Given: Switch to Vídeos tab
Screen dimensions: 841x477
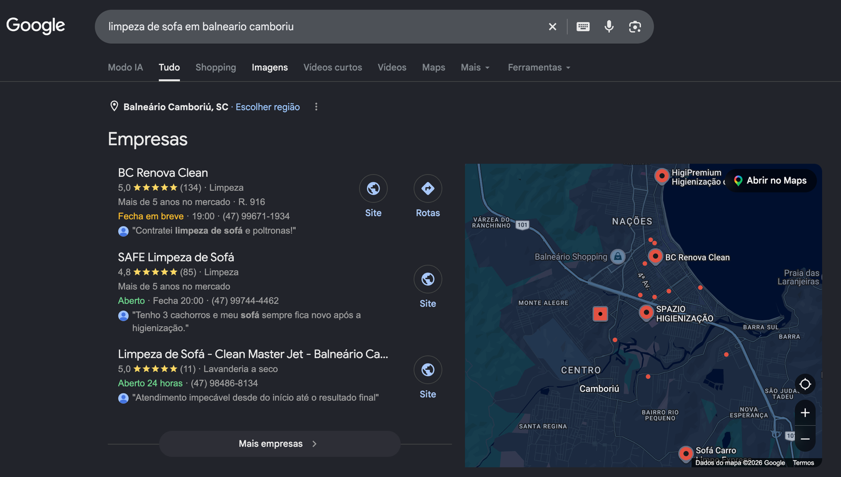Looking at the screenshot, I should click(x=392, y=67).
